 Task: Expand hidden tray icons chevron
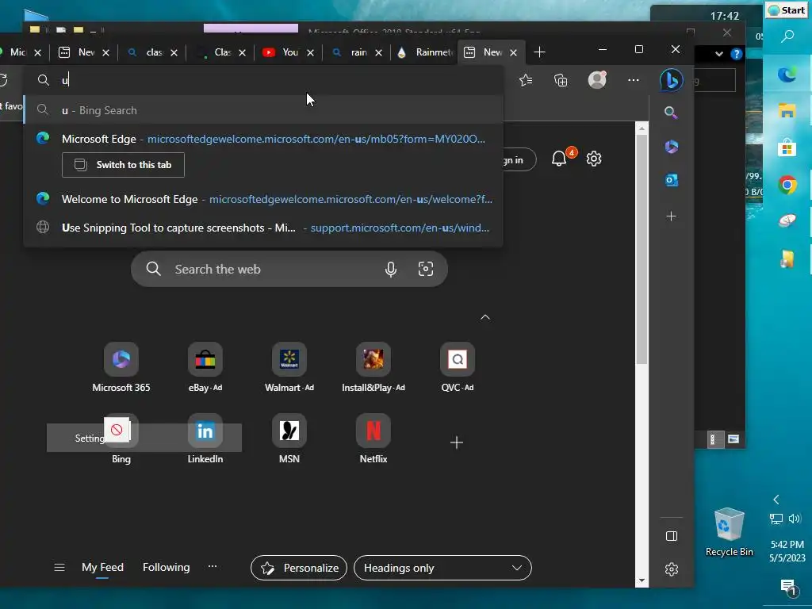click(776, 500)
